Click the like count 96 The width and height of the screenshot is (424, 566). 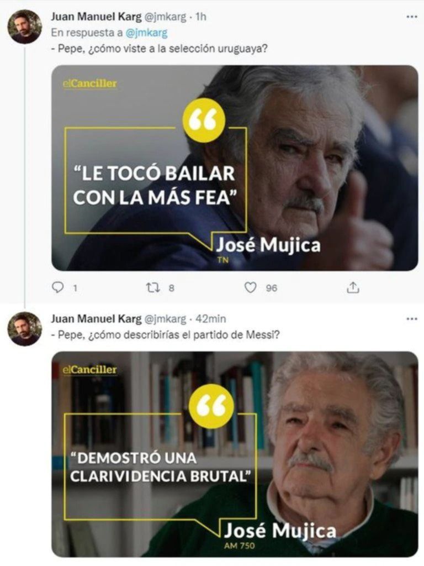click(x=272, y=288)
